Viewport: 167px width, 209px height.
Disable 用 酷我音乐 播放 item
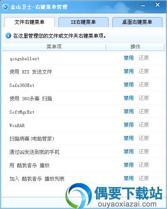point(129,165)
